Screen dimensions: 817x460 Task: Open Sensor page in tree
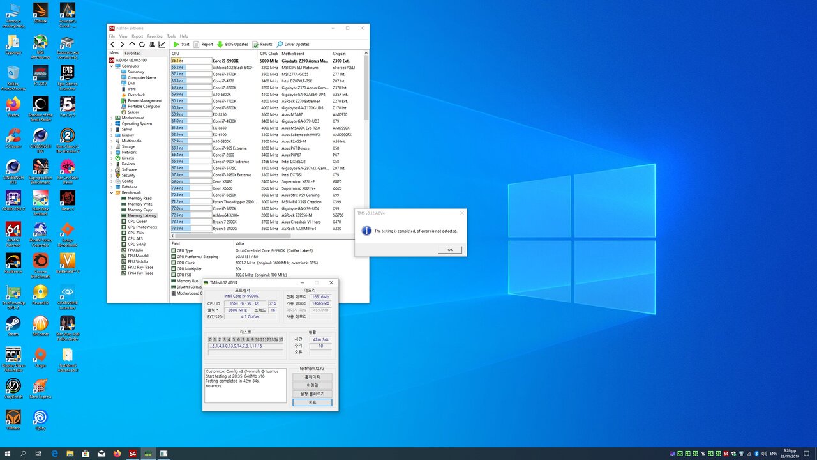pos(130,112)
